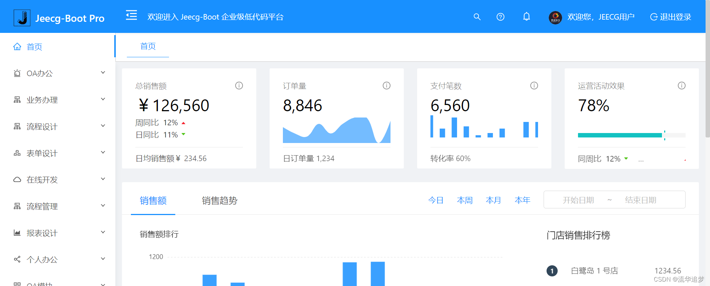The image size is (710, 286).
Task: Click the 日同比 11% text
Action: (x=157, y=135)
